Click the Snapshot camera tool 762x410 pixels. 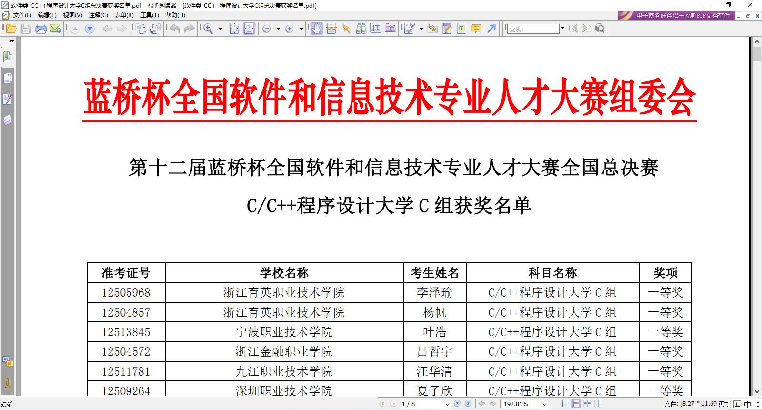pos(391,29)
